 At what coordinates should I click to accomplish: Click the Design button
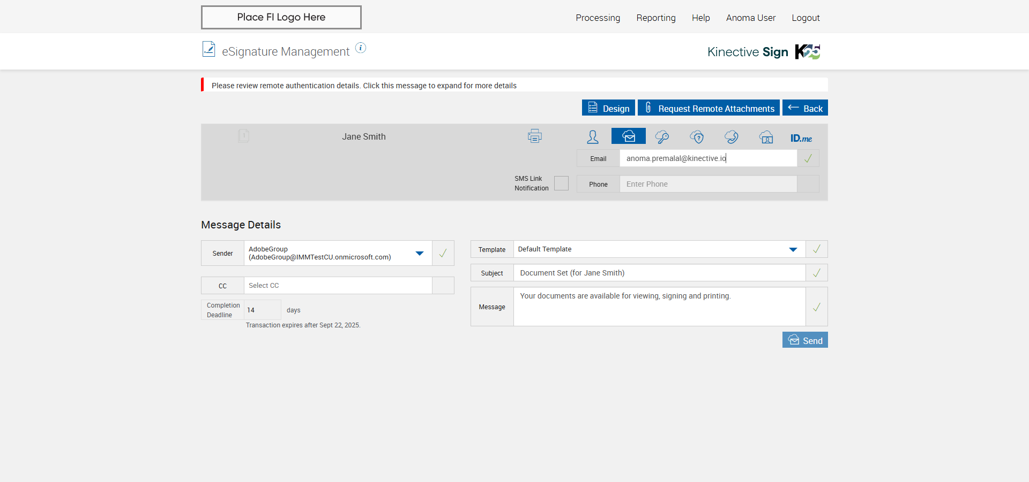[608, 108]
